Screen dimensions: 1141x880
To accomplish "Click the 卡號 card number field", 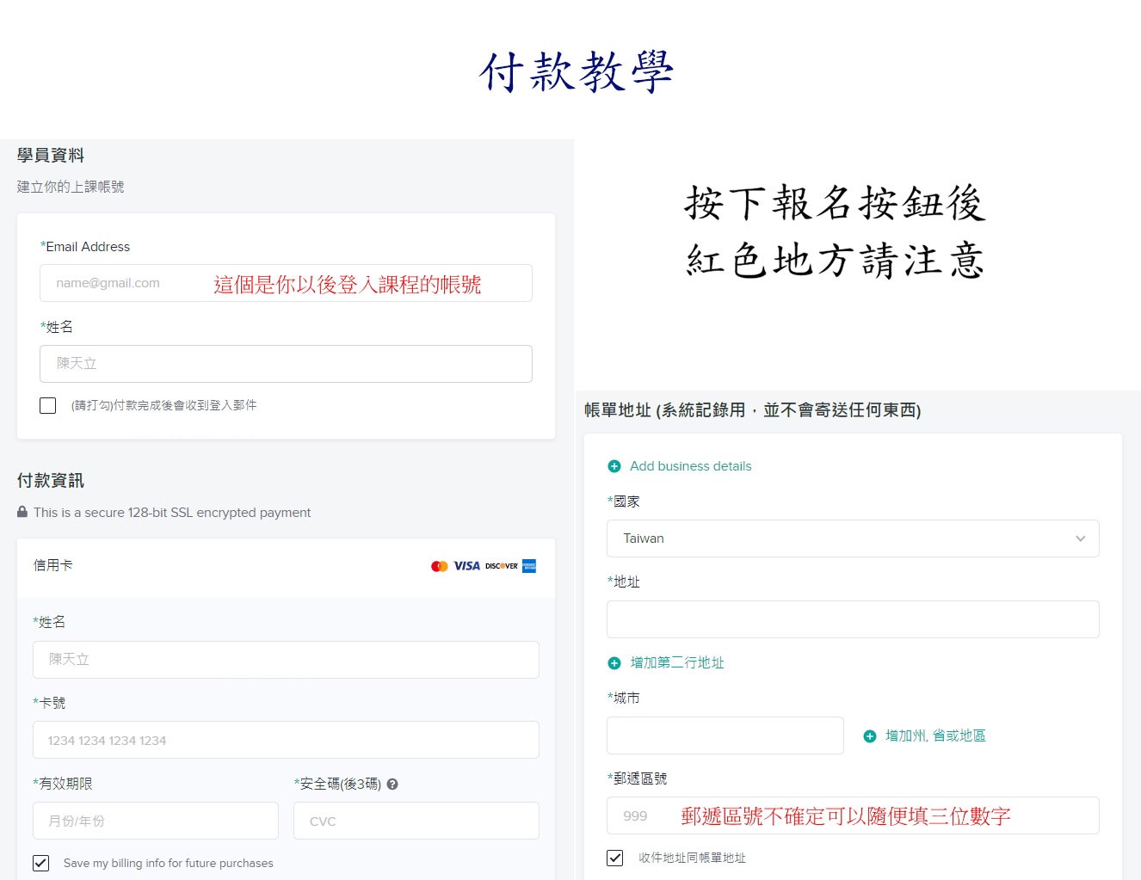I will [286, 740].
